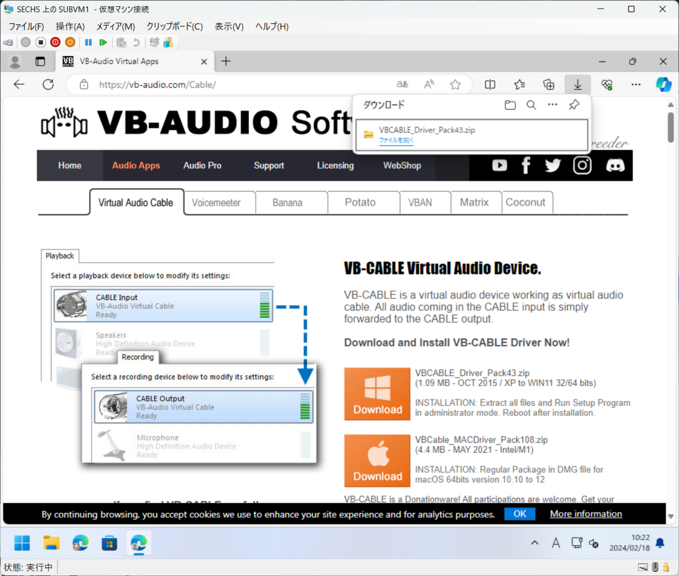Click the Read aloud icon
Viewport: 679px width, 576px height.
point(429,84)
